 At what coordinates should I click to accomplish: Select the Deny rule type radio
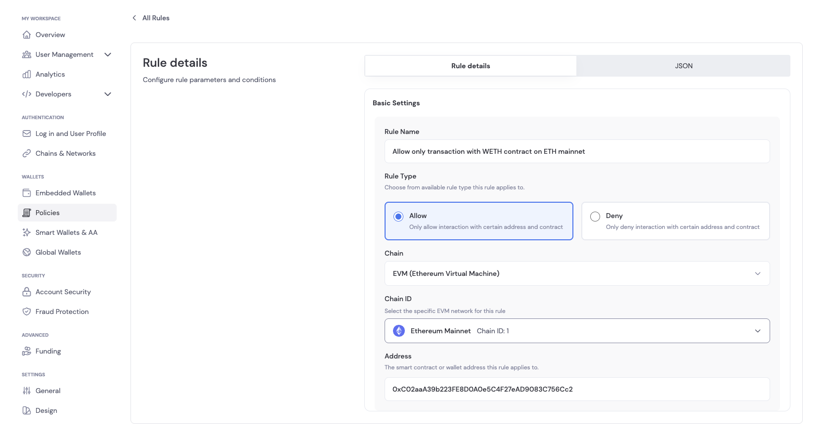595,217
